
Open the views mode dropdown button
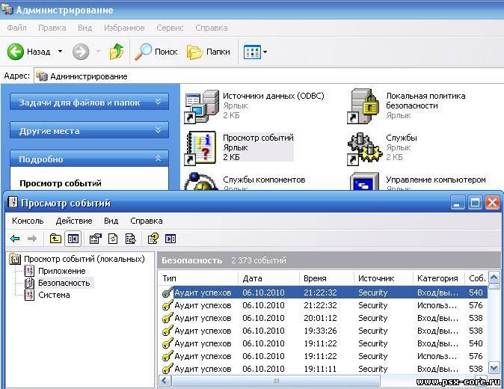pos(255,52)
